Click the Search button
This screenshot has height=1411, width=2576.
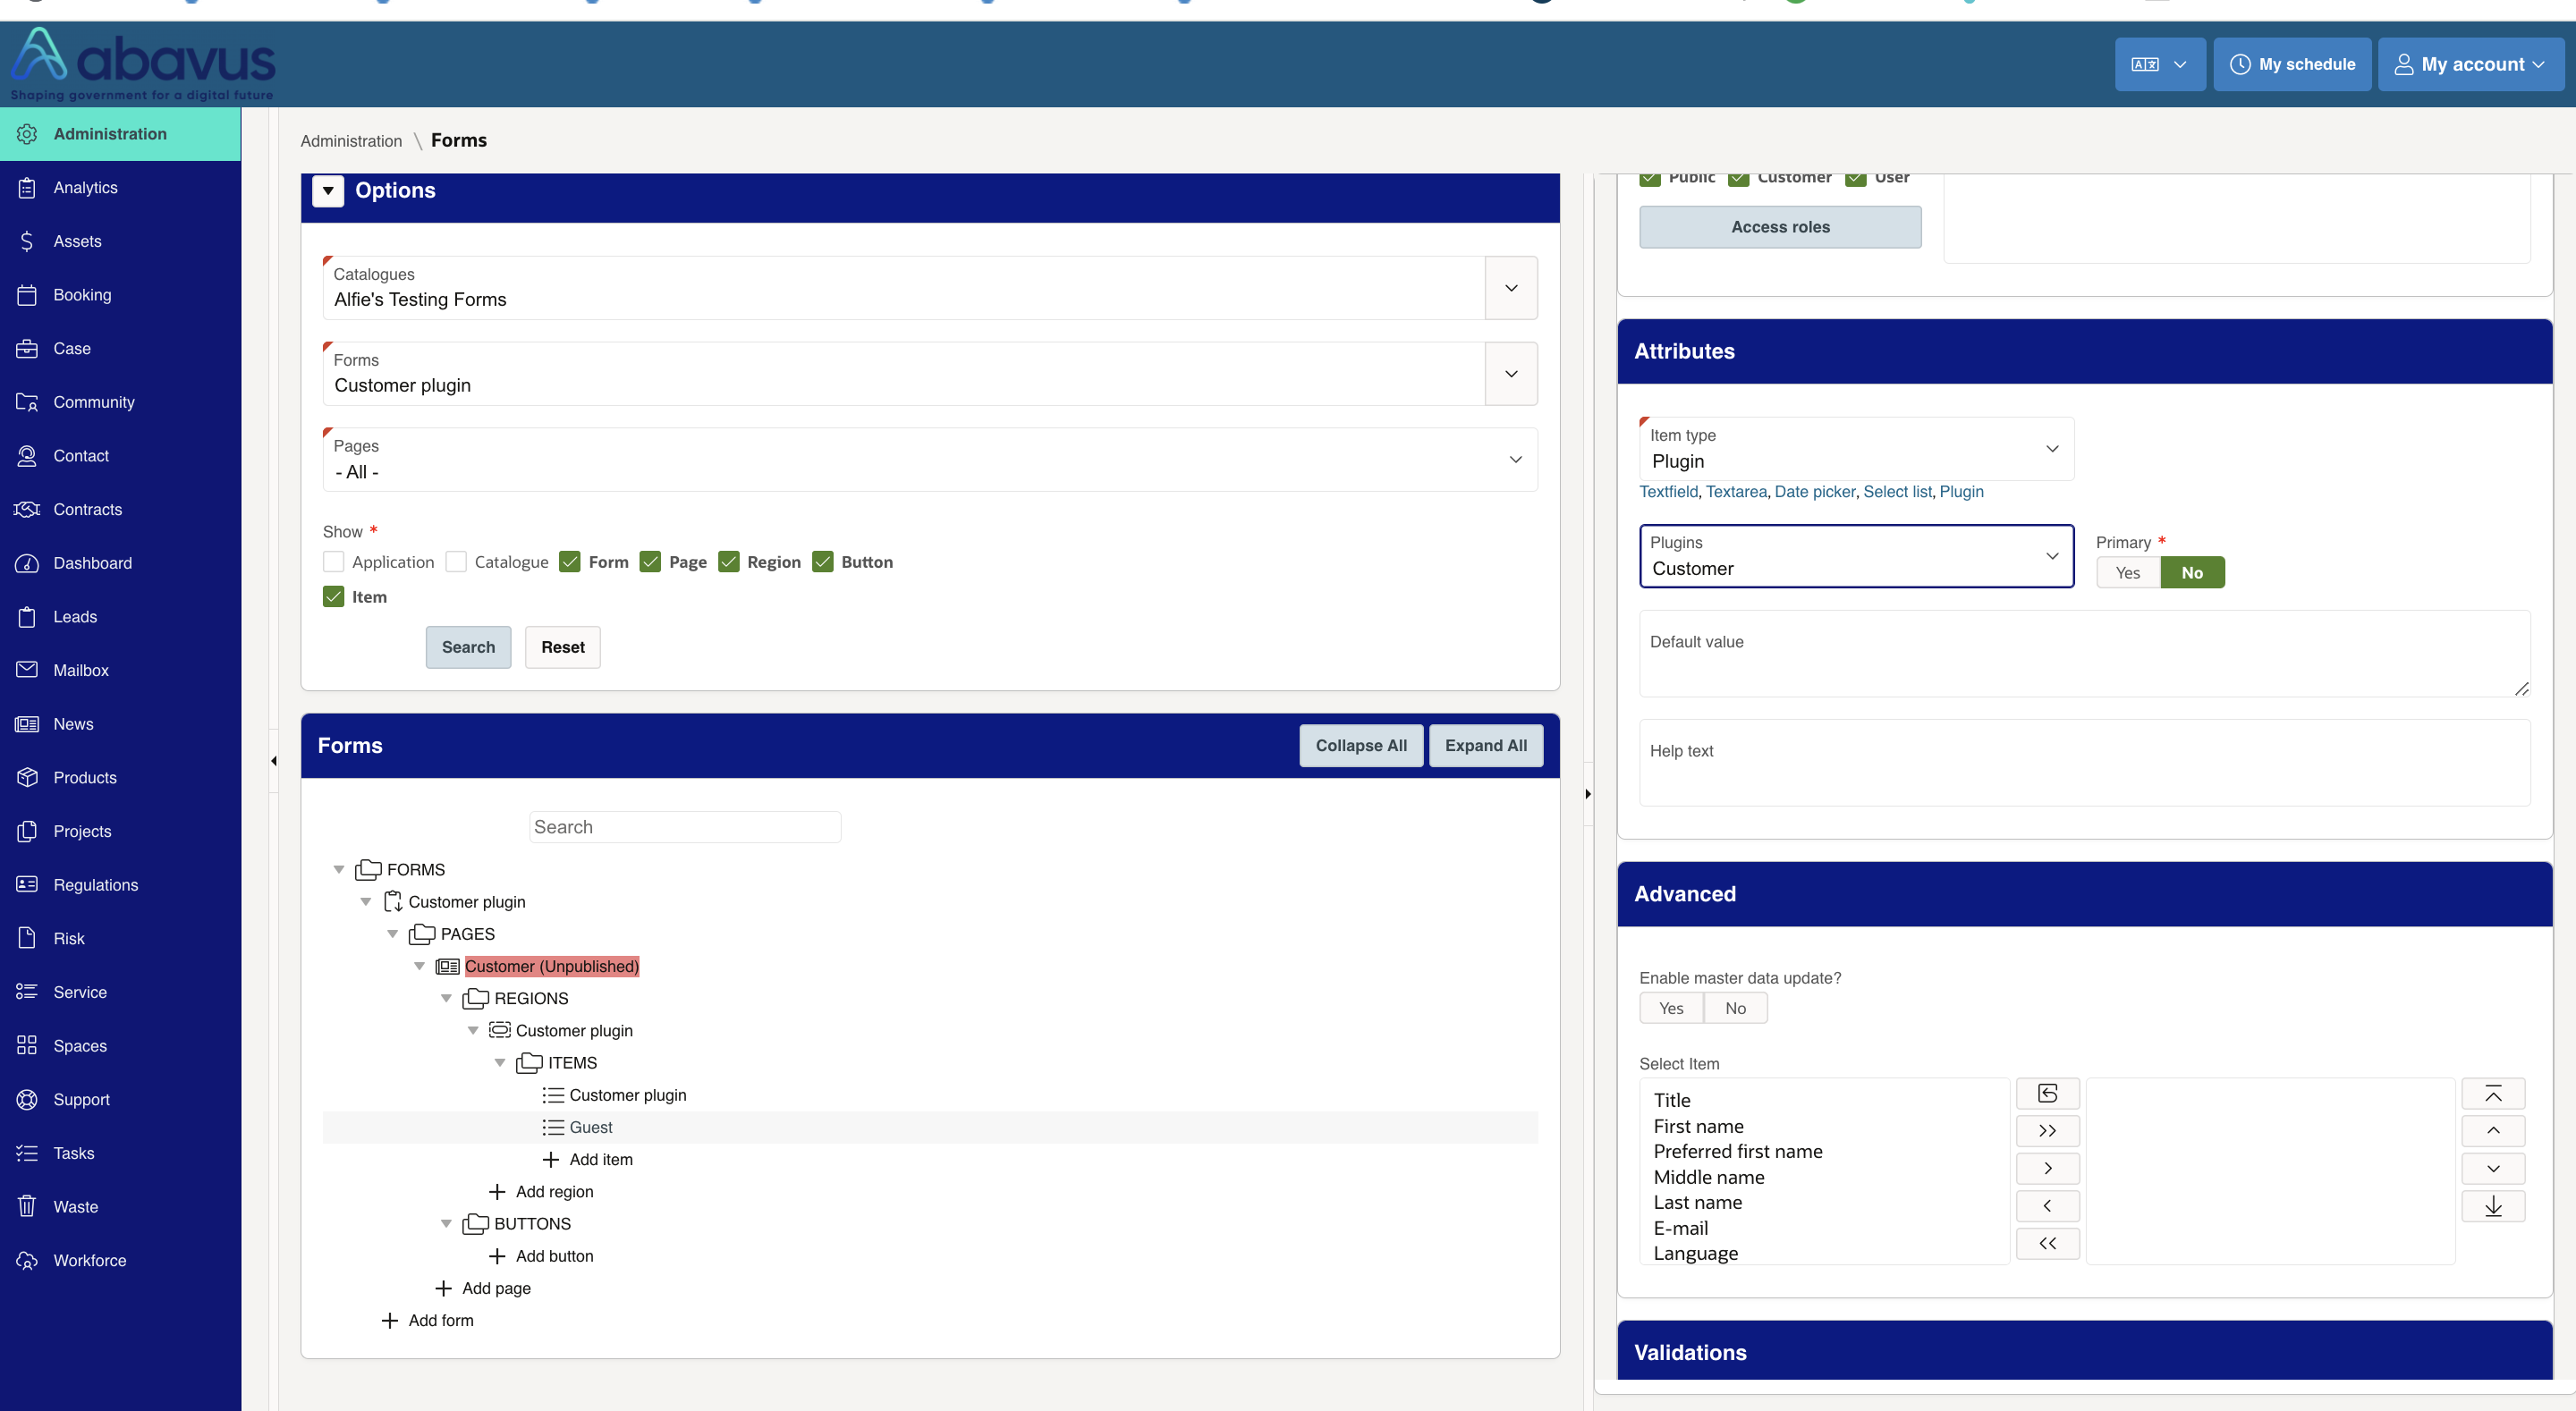click(468, 648)
